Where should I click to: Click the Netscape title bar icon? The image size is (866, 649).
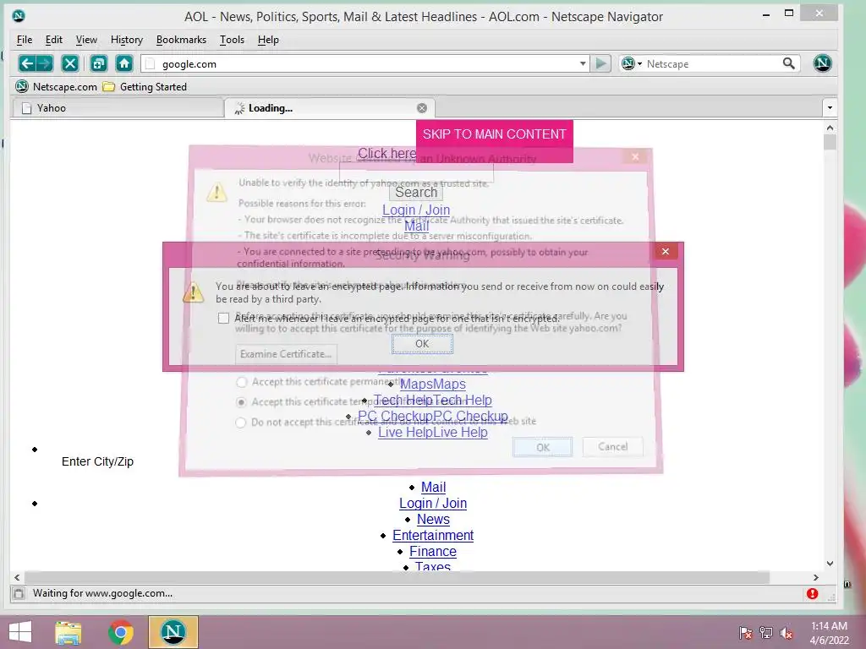(x=19, y=16)
